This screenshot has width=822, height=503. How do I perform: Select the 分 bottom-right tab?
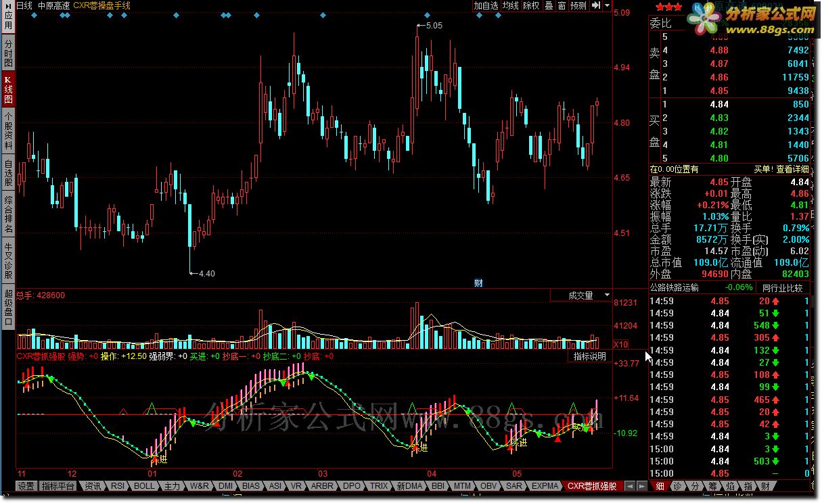(x=695, y=486)
